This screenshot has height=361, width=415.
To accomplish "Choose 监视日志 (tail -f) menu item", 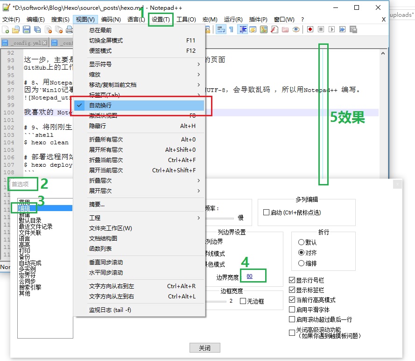I will 139,310.
